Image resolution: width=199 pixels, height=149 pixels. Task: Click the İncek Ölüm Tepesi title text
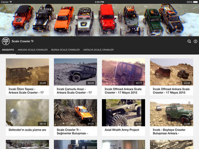(26, 91)
